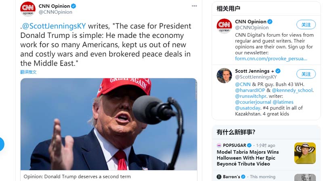Open the @harvardIOP mention link
The height and width of the screenshot is (181, 323).
250,90
